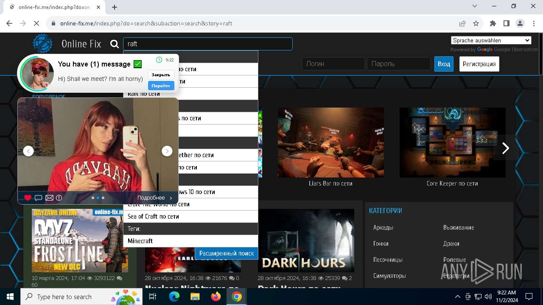
Task: Open the Windows Start menu
Action: [x=10, y=297]
